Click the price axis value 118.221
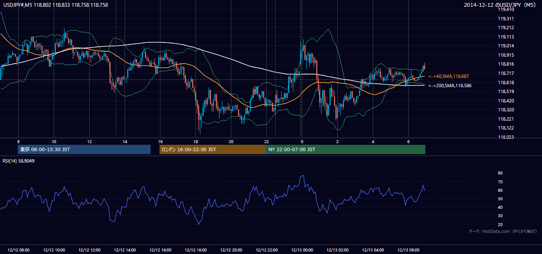 506,119
